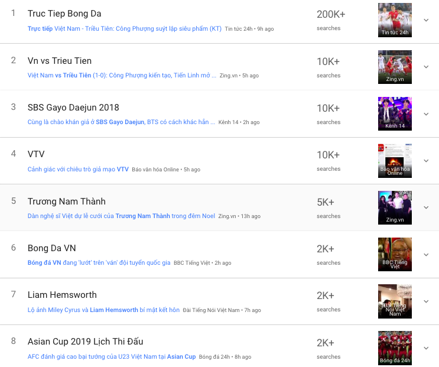Open the Báo văn hóa Online thumbnail
This screenshot has width=439, height=367.
[395, 160]
